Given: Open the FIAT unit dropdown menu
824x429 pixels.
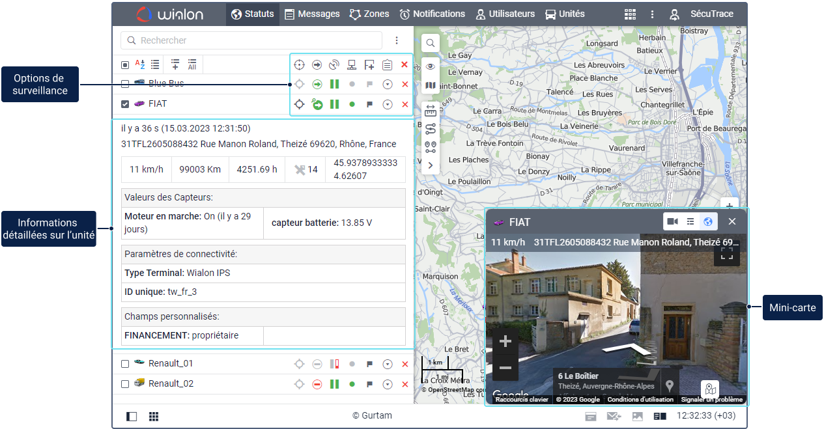Looking at the screenshot, I should point(388,104).
